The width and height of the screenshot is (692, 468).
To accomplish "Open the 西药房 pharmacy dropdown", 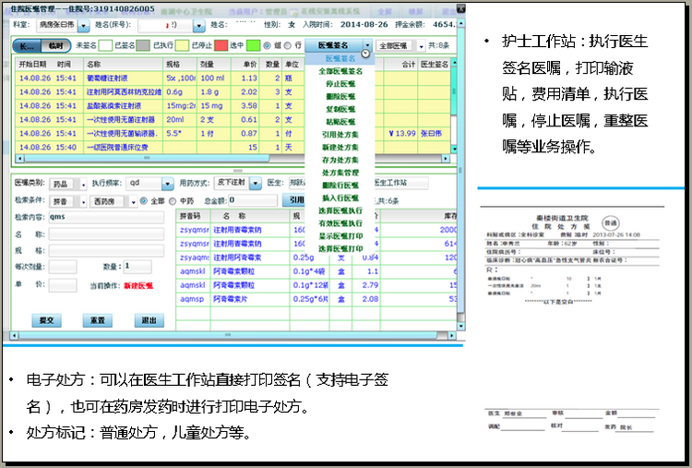I will [x=133, y=202].
